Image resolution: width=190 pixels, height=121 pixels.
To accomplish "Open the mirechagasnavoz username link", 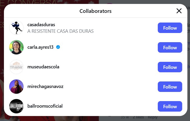I will [45, 86].
